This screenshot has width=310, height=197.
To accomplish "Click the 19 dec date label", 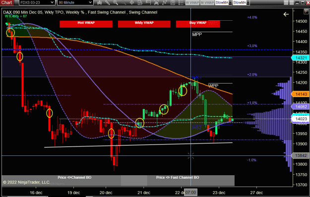I will click(73, 193).
